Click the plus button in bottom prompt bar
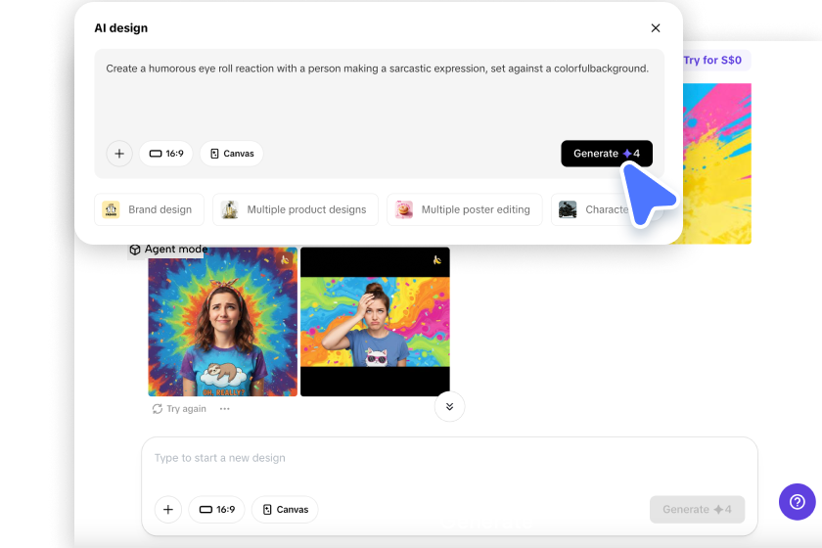This screenshot has height=548, width=822. pyautogui.click(x=168, y=510)
